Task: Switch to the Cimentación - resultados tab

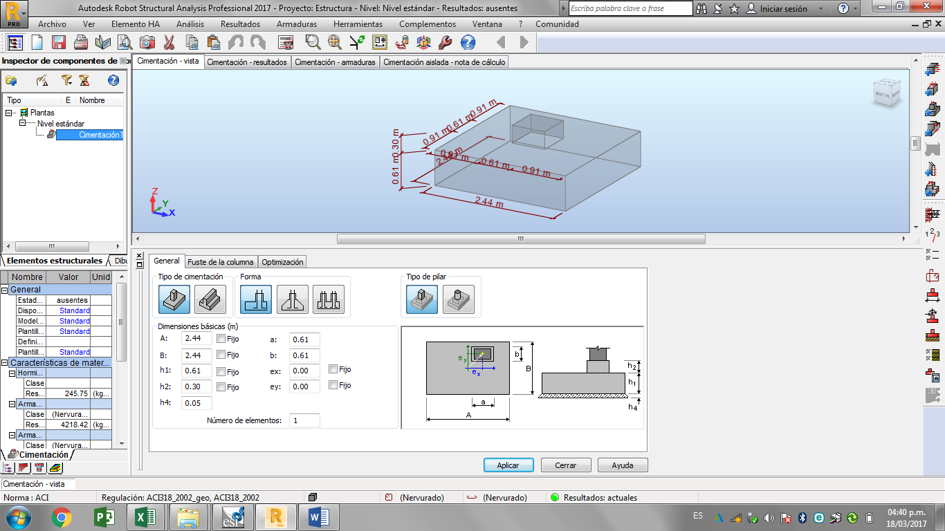Action: click(247, 62)
